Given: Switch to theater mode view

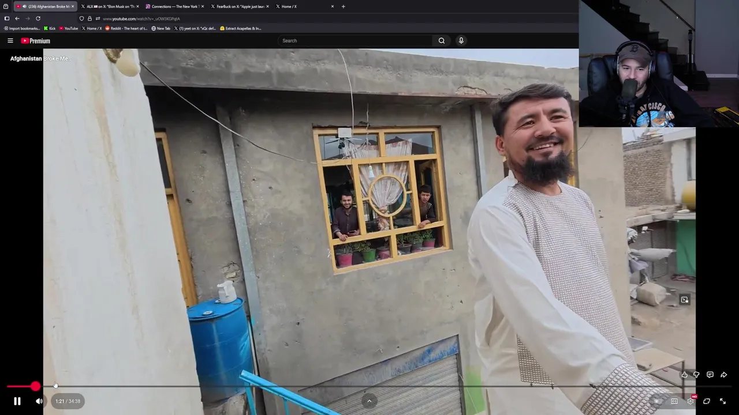Looking at the screenshot, I should tap(707, 401).
